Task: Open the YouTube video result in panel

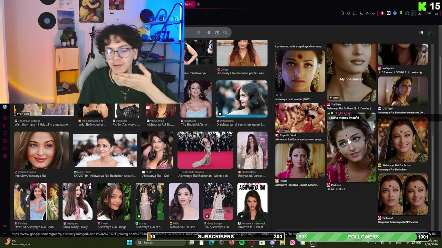Action: point(352,72)
